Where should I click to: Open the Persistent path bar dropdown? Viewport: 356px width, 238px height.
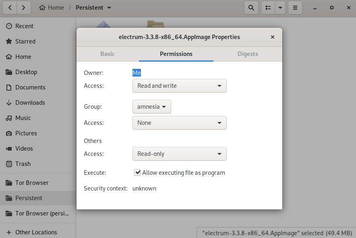pyautogui.click(x=93, y=8)
